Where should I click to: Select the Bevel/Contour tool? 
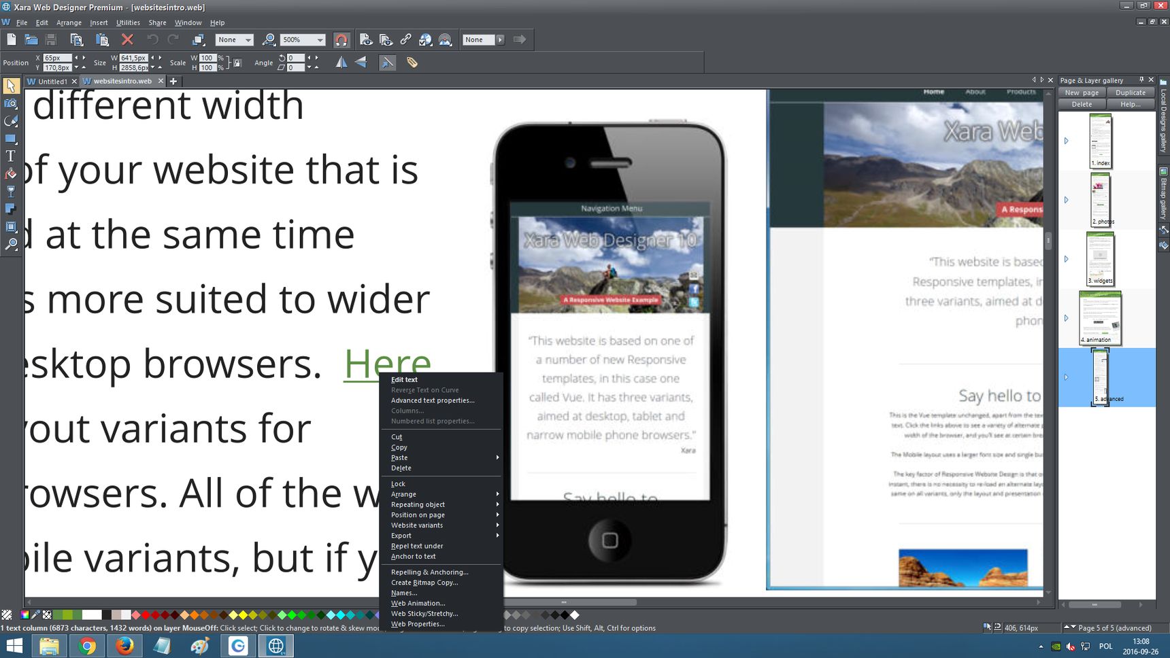11,227
